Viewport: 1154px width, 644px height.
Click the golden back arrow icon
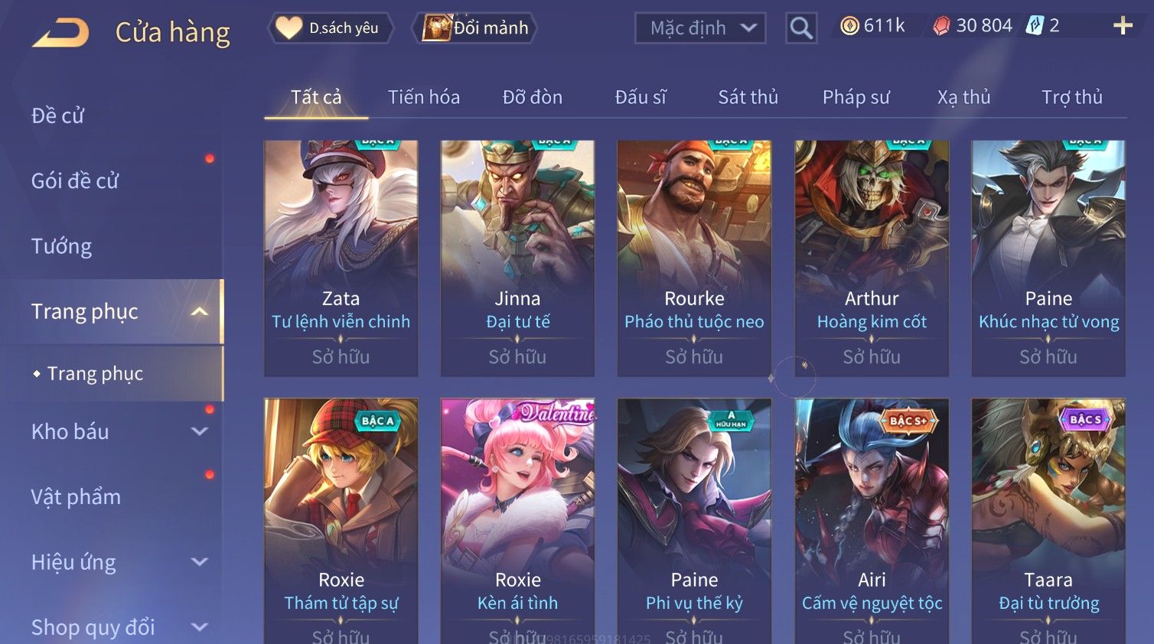[x=60, y=33]
